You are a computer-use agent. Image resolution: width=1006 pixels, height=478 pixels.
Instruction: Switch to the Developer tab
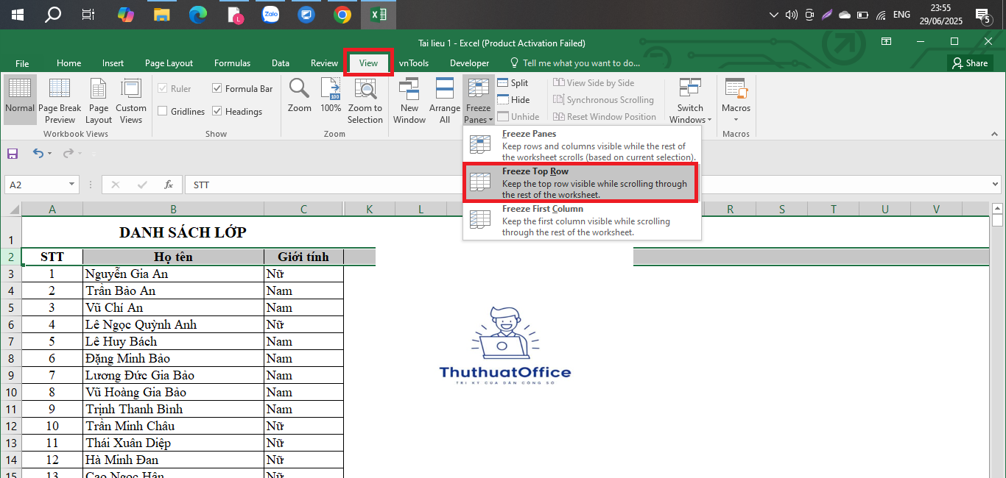(x=469, y=63)
